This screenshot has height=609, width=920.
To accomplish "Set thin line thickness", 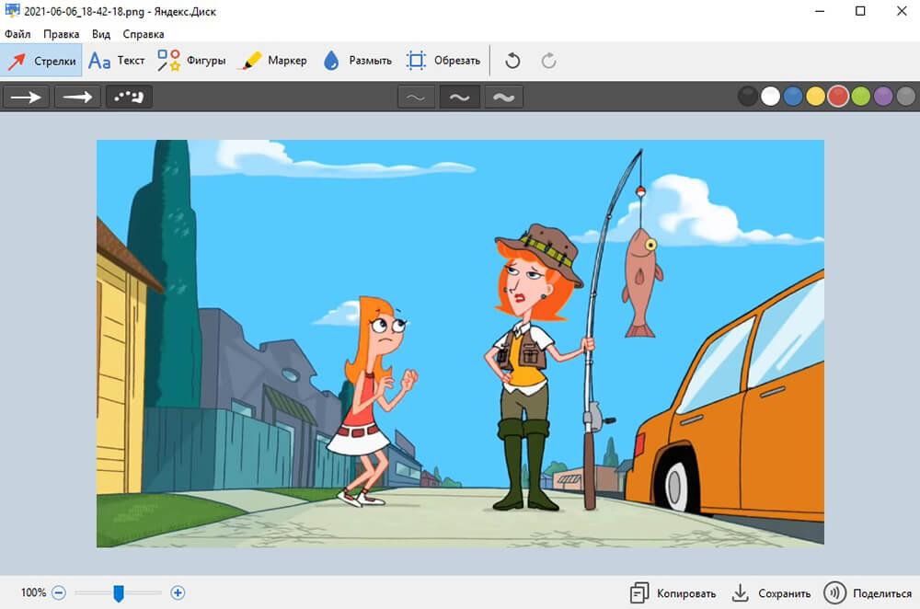I will pyautogui.click(x=416, y=98).
